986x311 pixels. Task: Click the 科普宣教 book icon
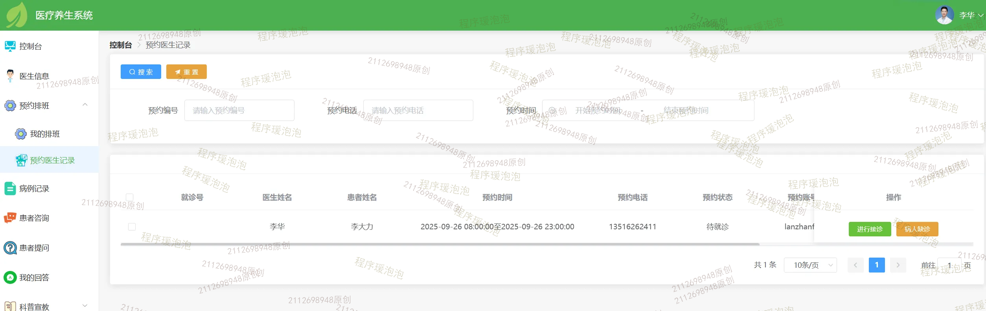(10, 306)
